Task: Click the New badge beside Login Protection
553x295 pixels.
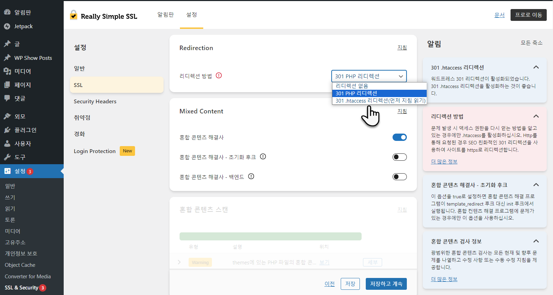Action: click(x=127, y=151)
